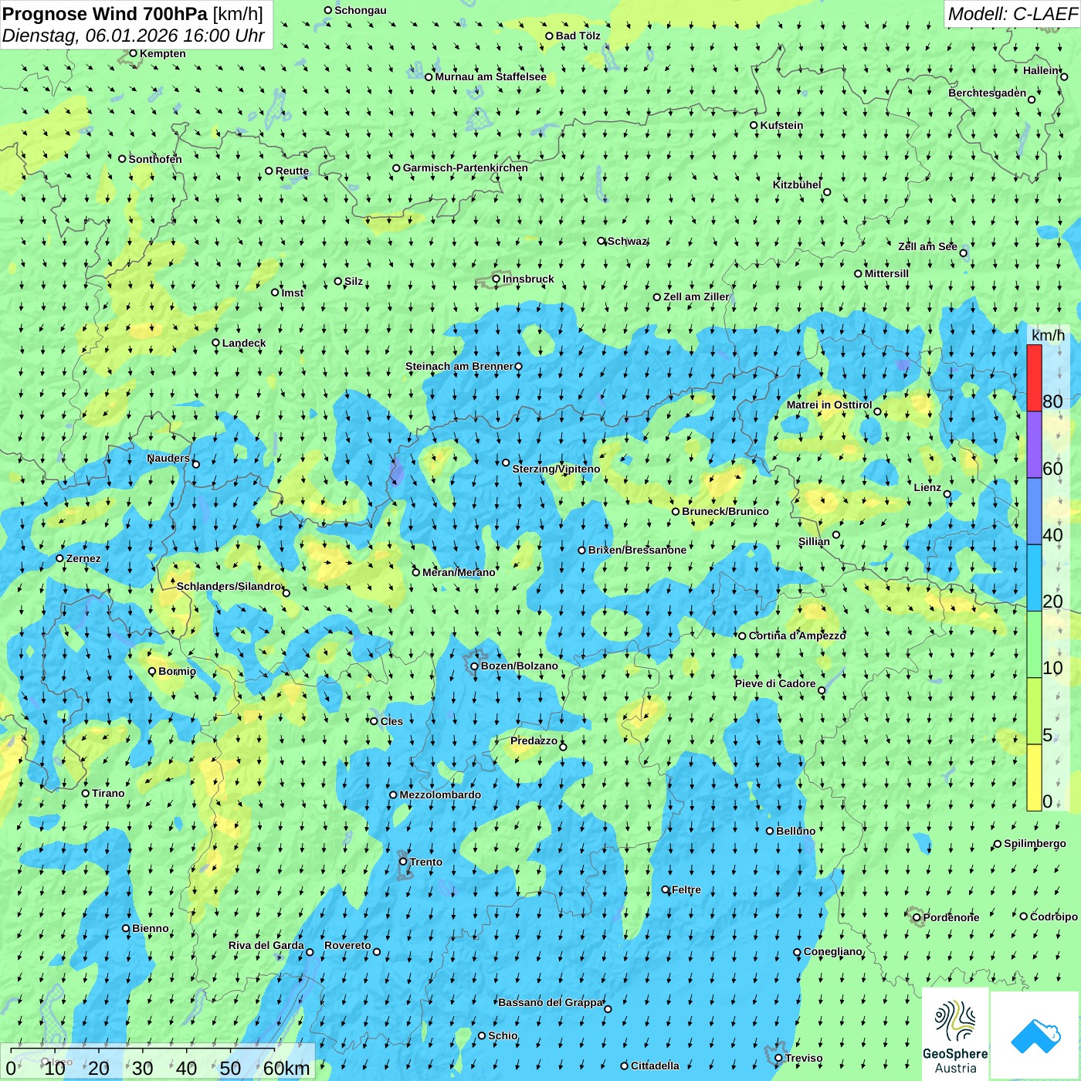Click the yellow 0–5 legend color
The image size is (1081, 1081).
point(1034,778)
